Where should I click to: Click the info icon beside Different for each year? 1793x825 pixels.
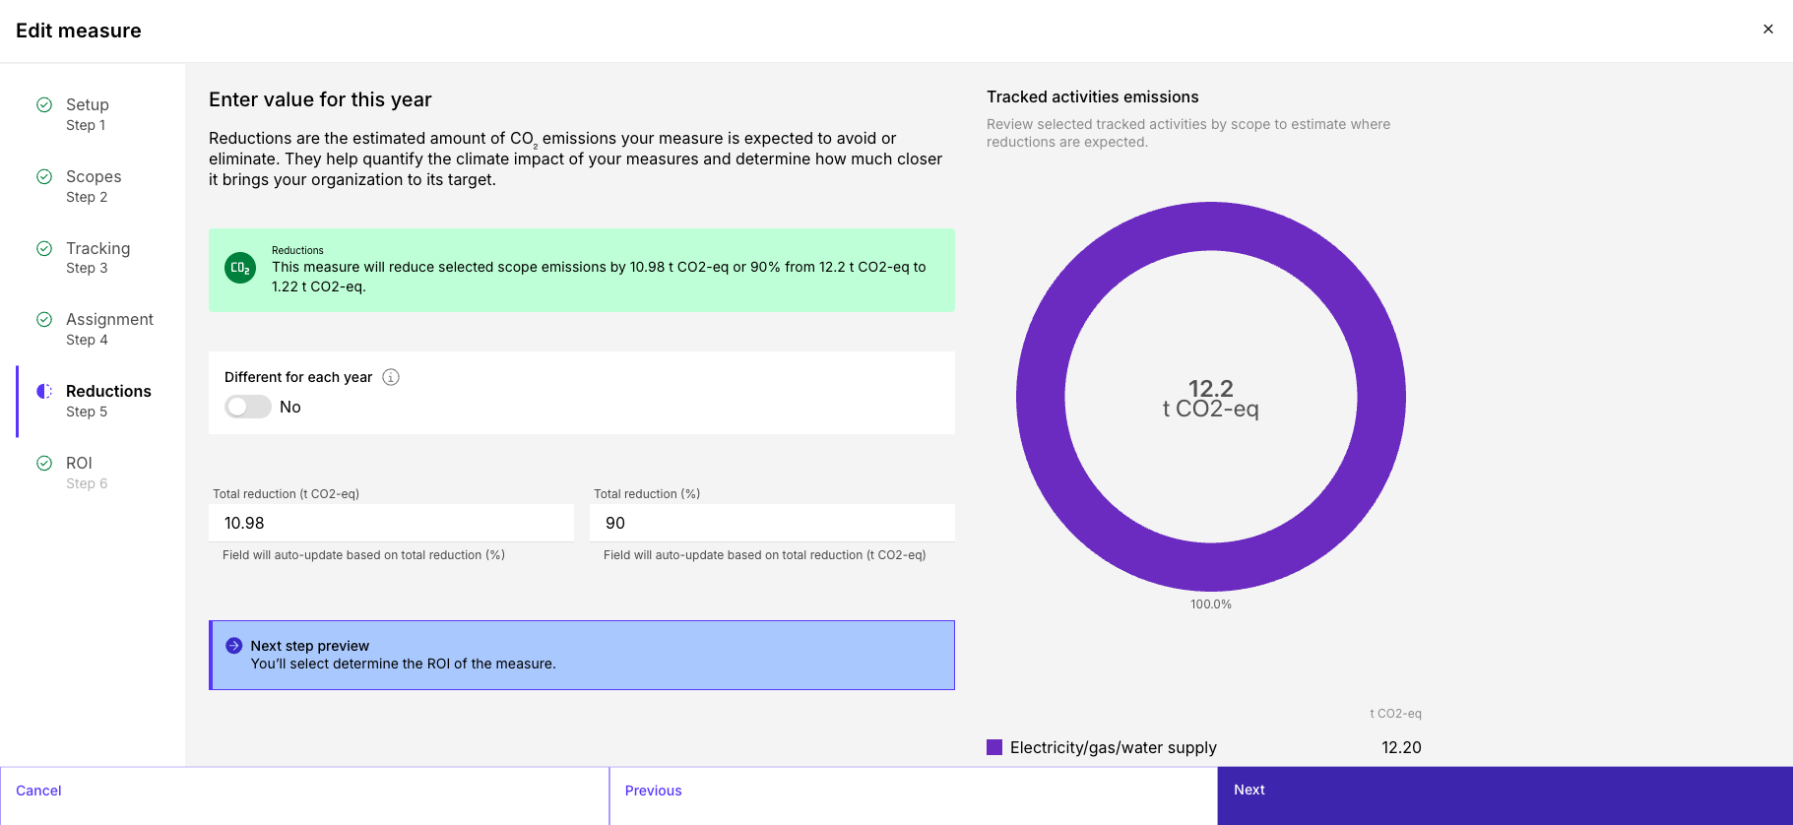391,377
